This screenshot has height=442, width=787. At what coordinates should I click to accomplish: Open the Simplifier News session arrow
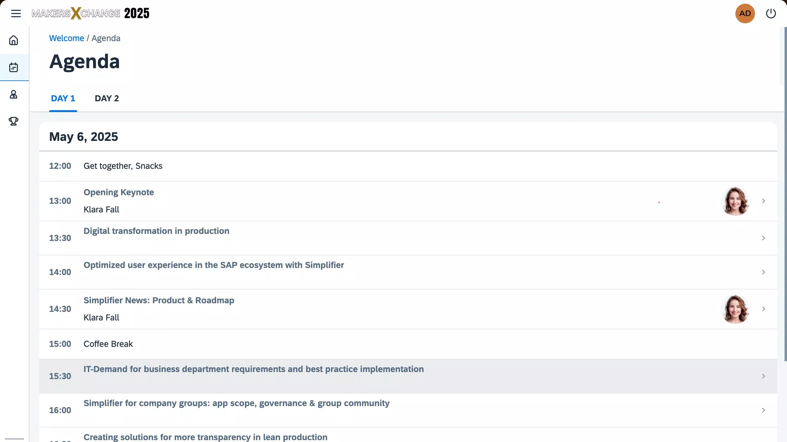pyautogui.click(x=763, y=309)
